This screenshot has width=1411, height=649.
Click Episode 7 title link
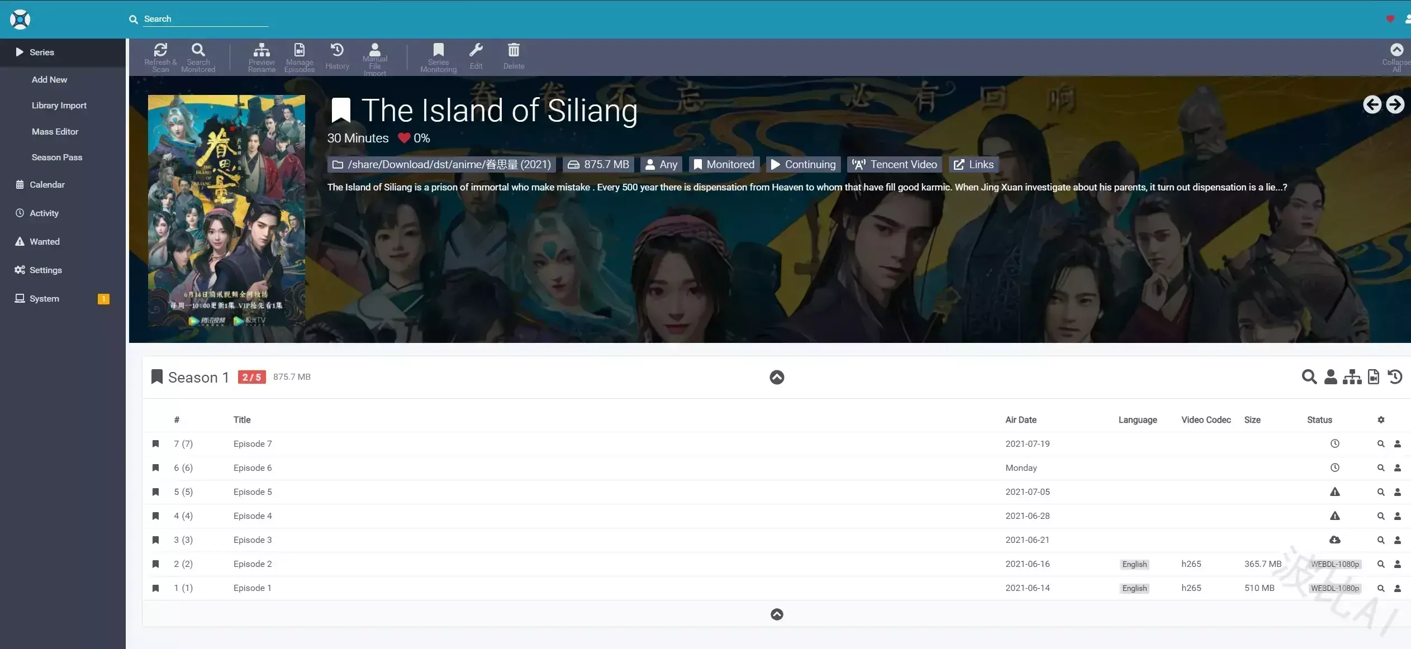pos(253,444)
